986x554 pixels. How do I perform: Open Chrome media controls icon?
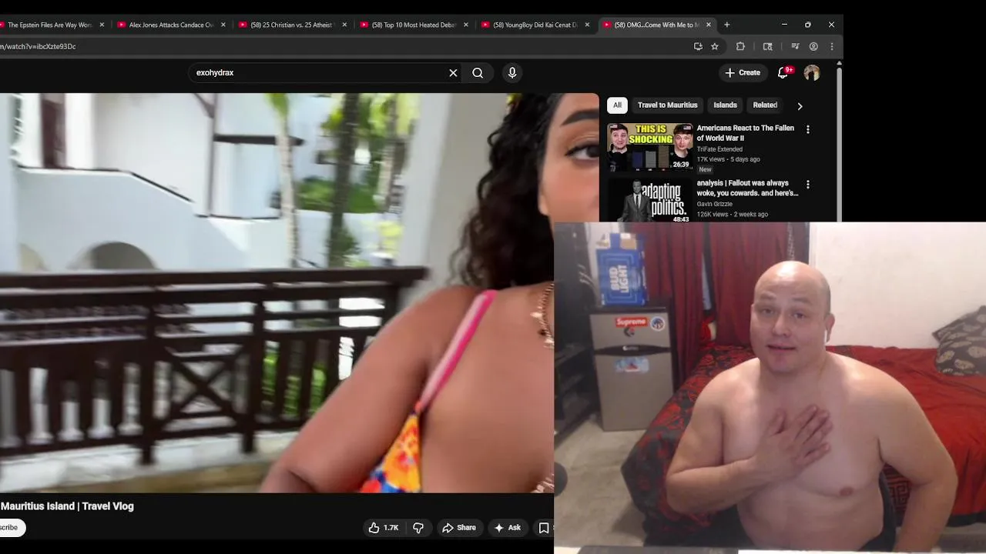(x=795, y=46)
